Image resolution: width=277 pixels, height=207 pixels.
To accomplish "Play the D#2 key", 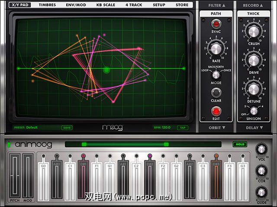I will click(150, 179).
